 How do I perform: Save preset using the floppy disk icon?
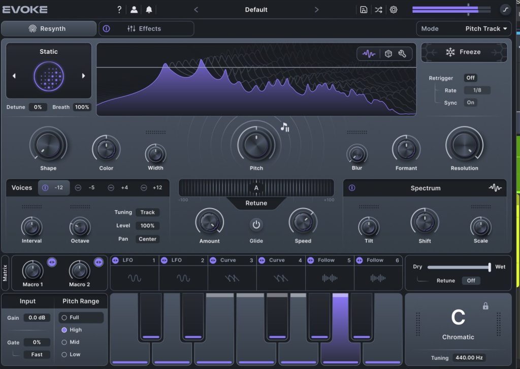coord(364,10)
